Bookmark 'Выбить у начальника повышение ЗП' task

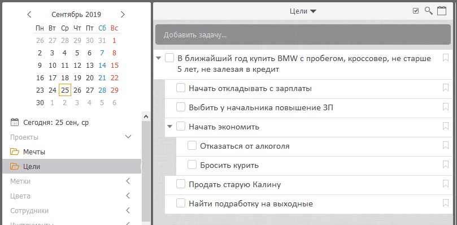coord(445,107)
